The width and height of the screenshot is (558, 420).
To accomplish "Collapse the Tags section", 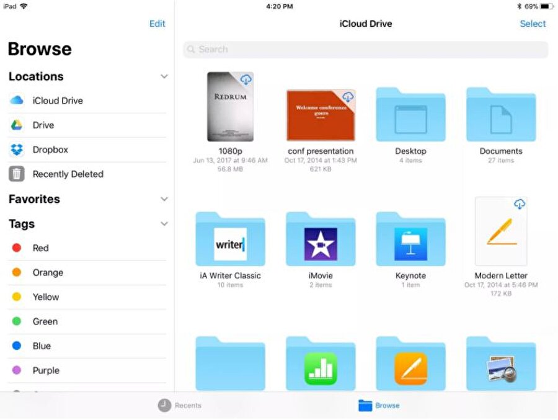I will [164, 223].
